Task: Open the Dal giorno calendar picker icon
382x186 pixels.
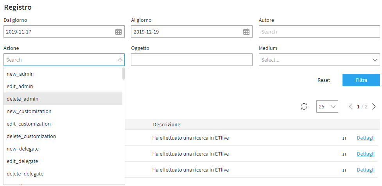Action: point(118,32)
